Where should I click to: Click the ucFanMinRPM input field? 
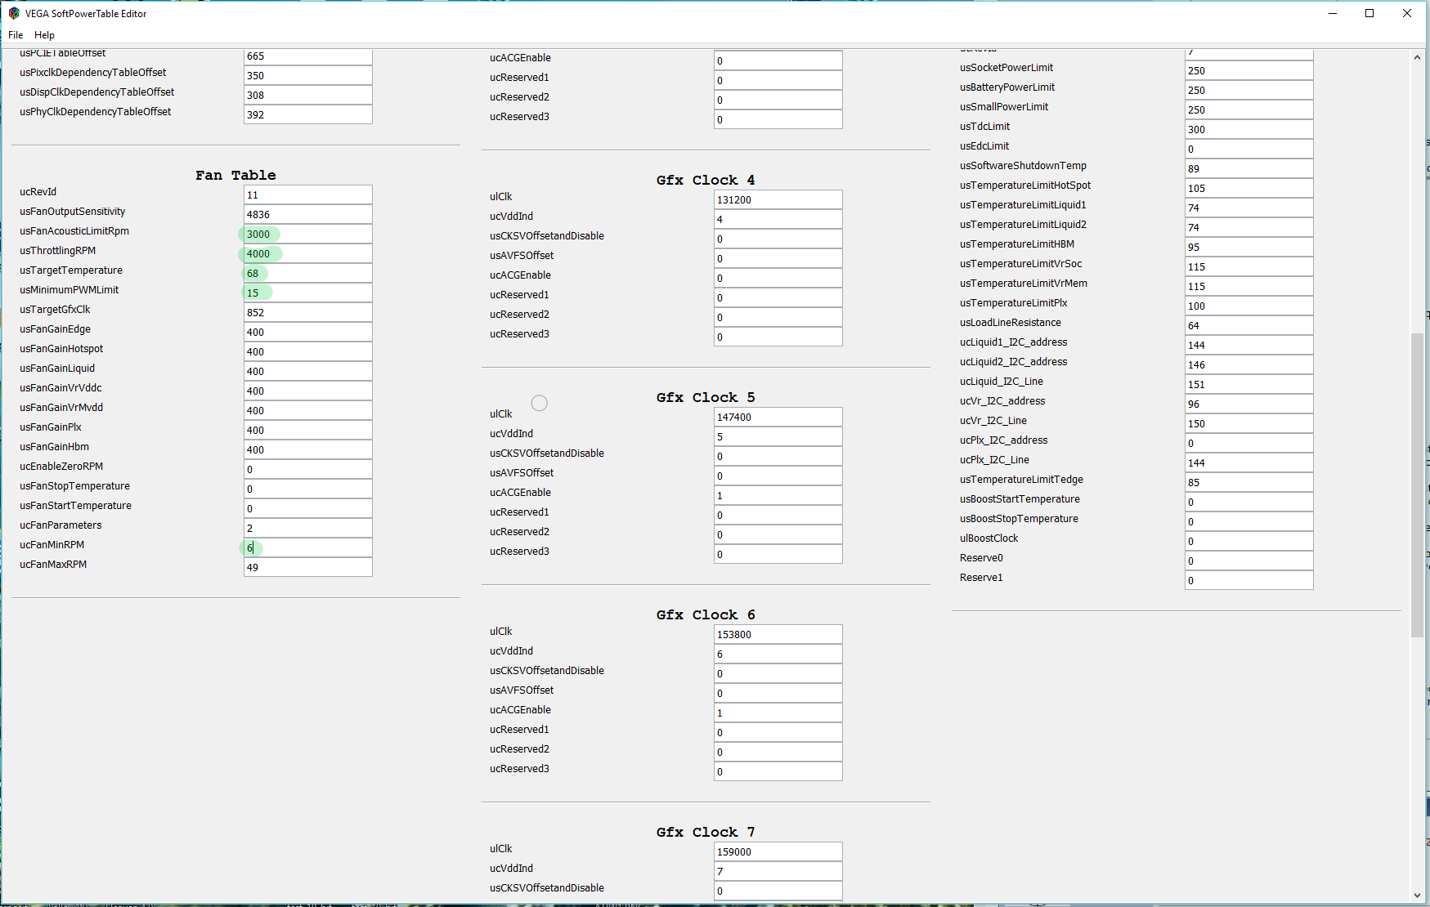pyautogui.click(x=308, y=547)
